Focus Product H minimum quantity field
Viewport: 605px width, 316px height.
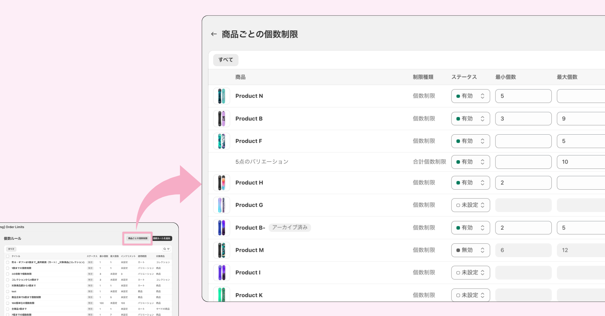[523, 183]
